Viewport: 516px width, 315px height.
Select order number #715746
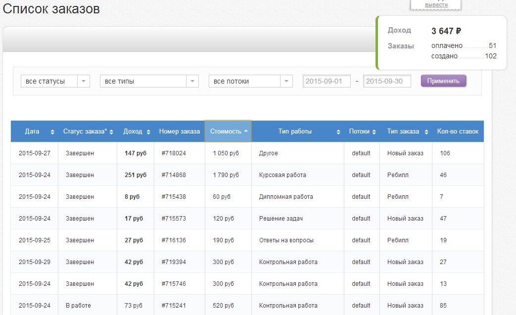click(174, 283)
